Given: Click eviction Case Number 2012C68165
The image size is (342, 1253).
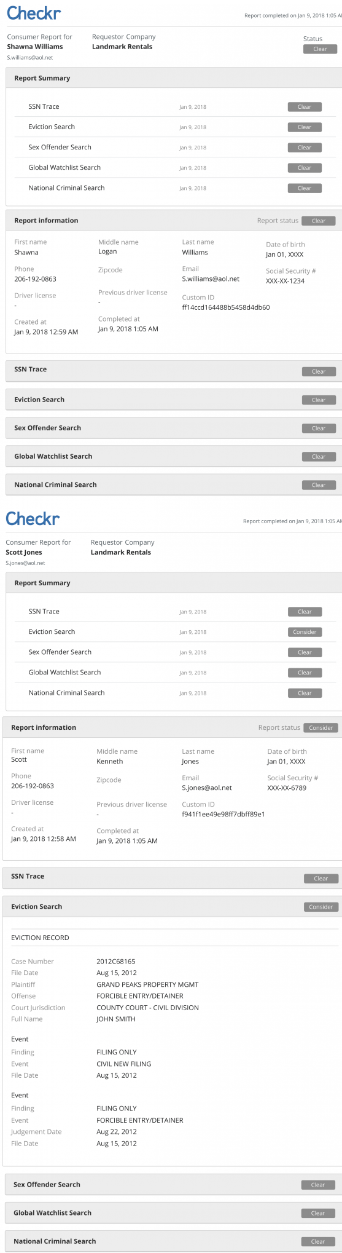Looking at the screenshot, I should [116, 962].
